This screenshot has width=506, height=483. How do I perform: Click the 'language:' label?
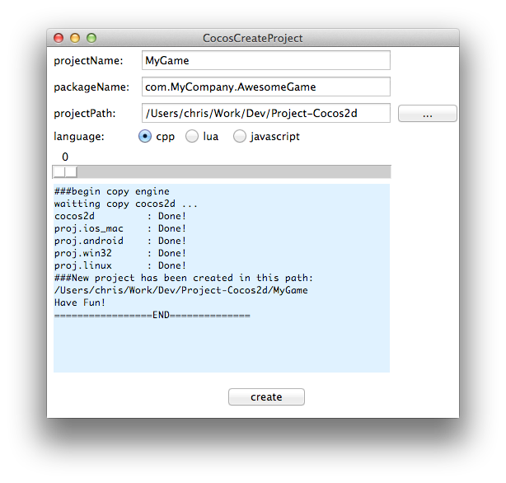coord(79,137)
